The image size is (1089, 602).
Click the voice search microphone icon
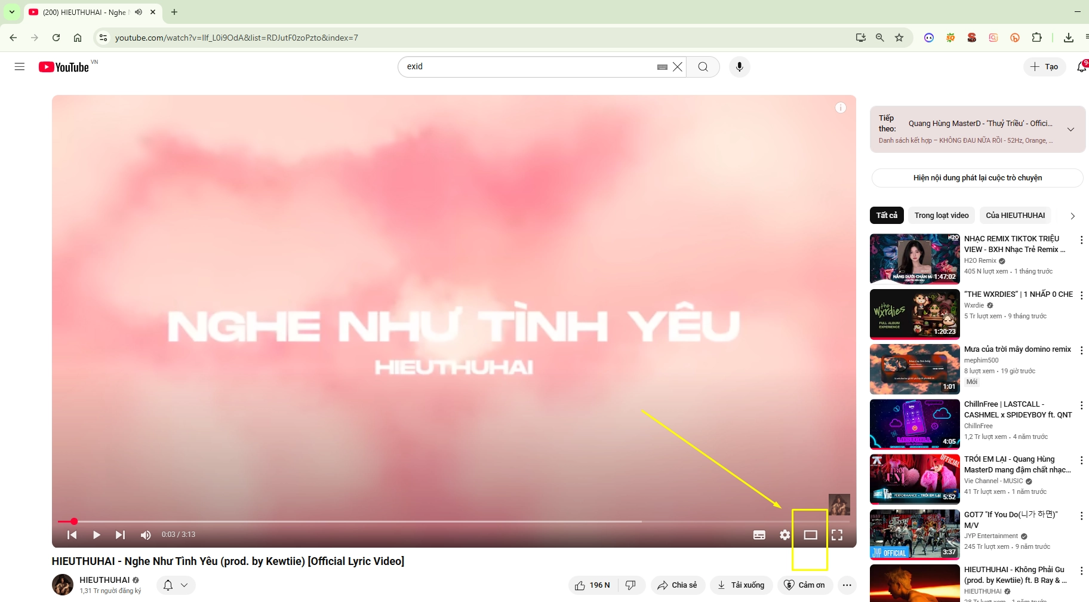[x=739, y=67]
